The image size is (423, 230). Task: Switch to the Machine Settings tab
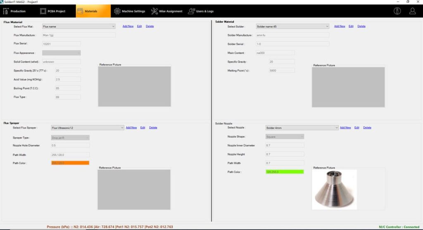tap(133, 11)
